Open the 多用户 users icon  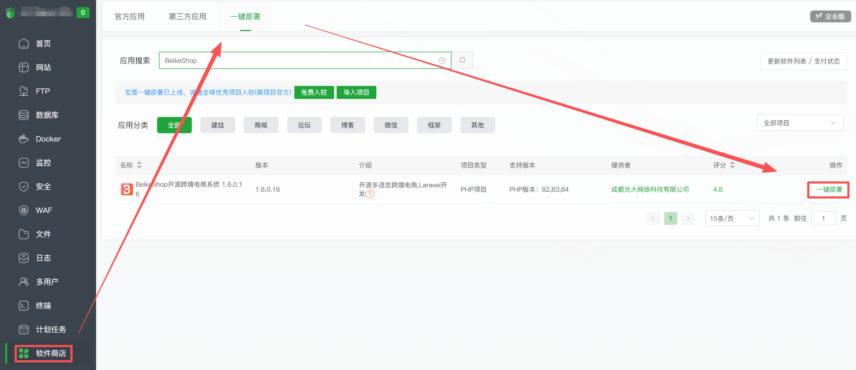point(24,282)
